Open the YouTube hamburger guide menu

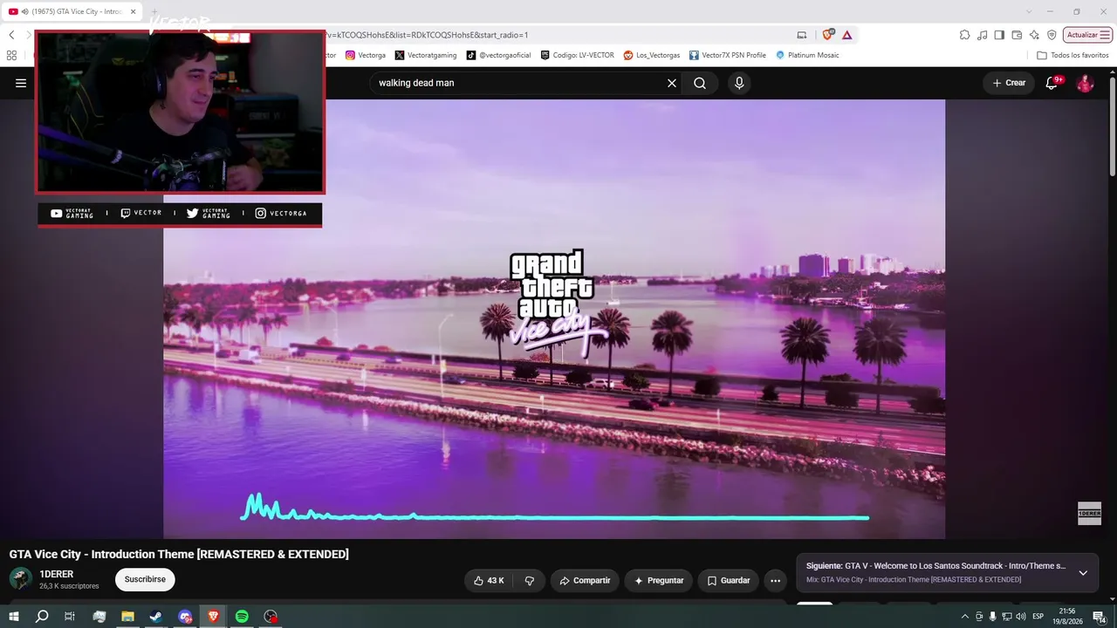coord(21,83)
